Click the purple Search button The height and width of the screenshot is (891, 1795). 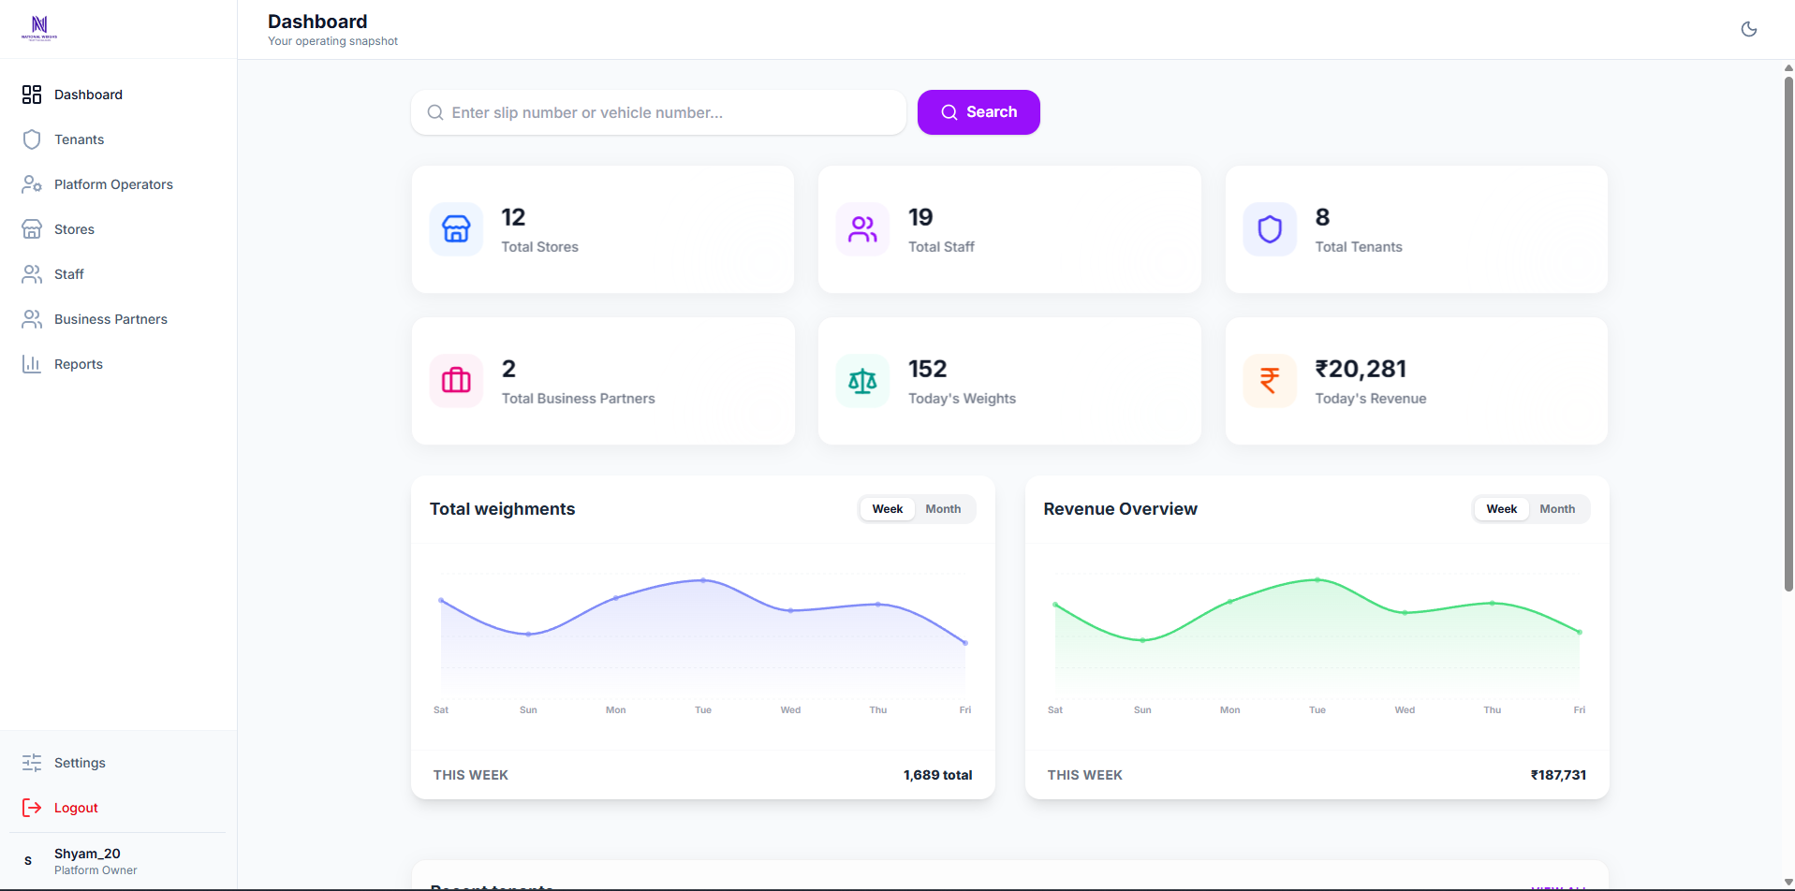[978, 112]
